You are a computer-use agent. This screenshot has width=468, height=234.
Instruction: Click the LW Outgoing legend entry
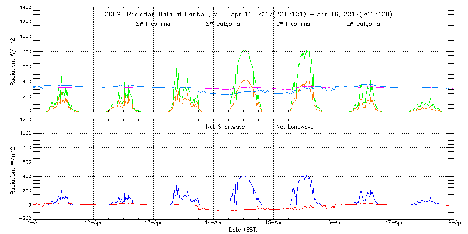point(363,24)
